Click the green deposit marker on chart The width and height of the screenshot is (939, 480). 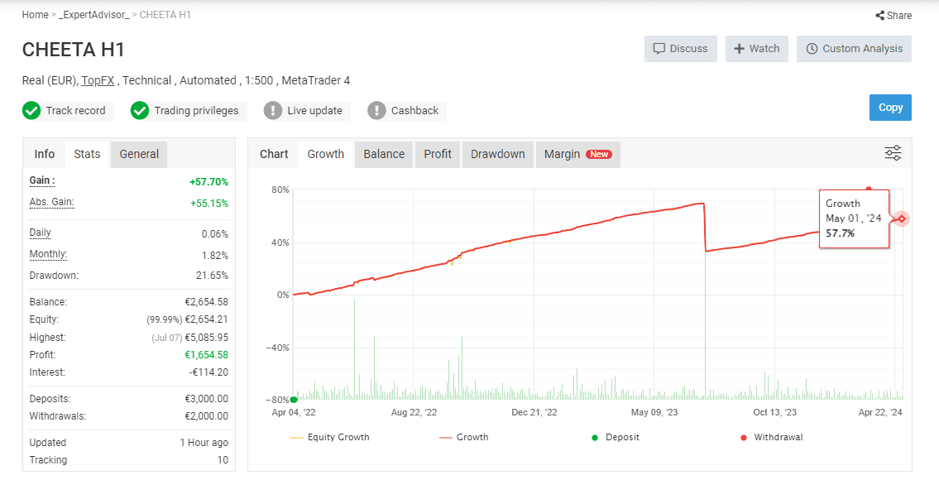[x=294, y=400]
